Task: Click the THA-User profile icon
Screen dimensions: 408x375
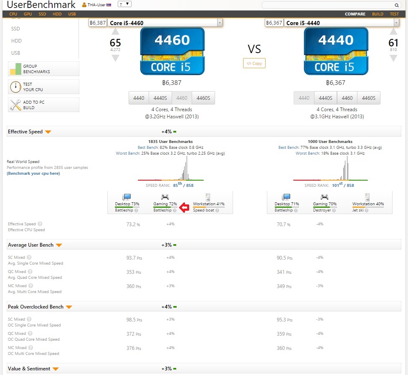Action: tap(84, 5)
